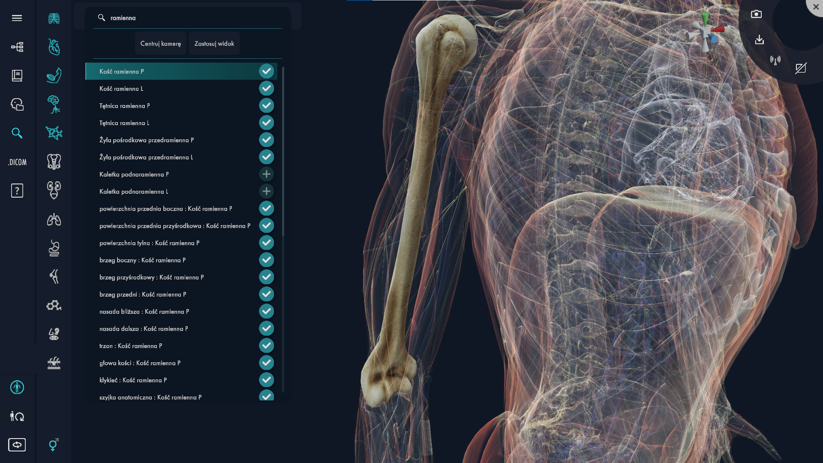Open the structure hierarchy tree icon

17,47
